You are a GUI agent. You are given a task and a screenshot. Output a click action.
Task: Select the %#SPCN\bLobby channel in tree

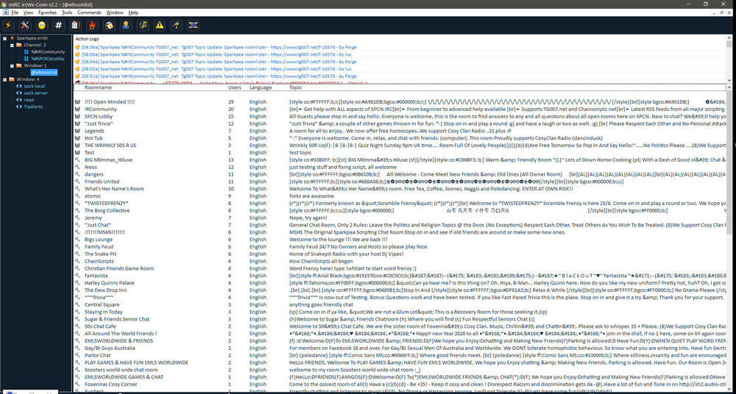48,59
